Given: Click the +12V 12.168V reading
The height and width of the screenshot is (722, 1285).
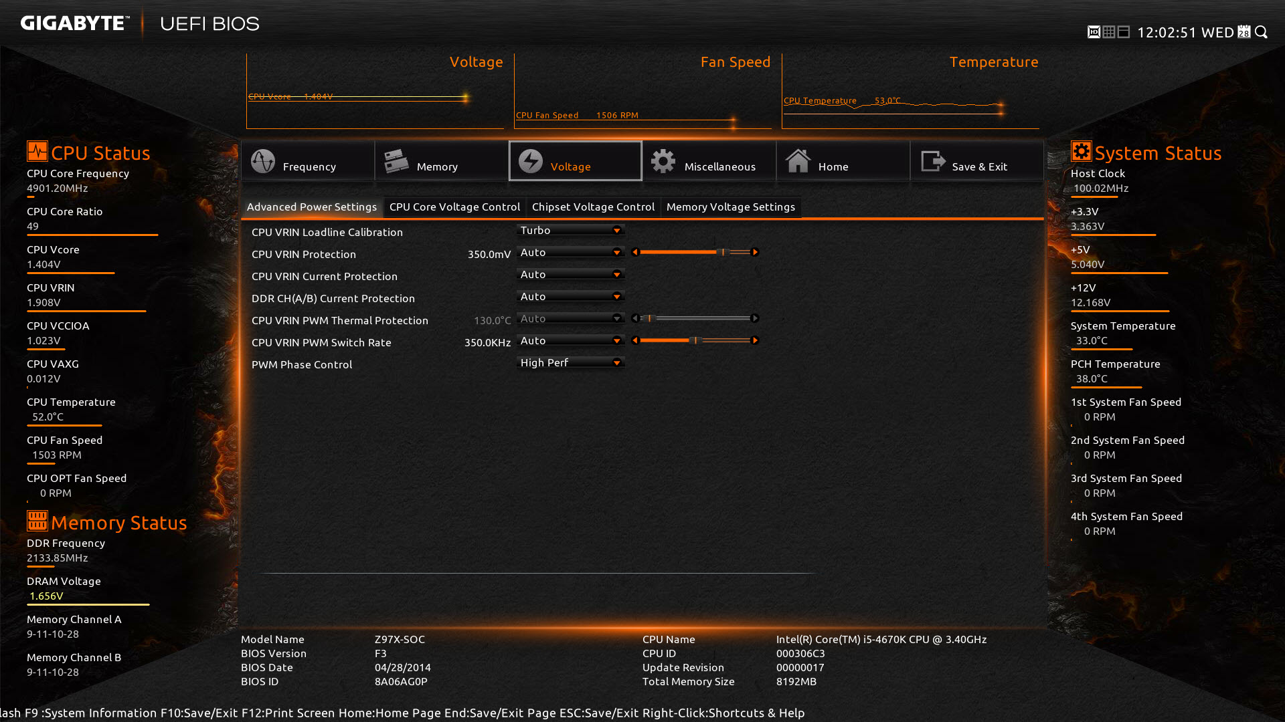Looking at the screenshot, I should 1091,303.
